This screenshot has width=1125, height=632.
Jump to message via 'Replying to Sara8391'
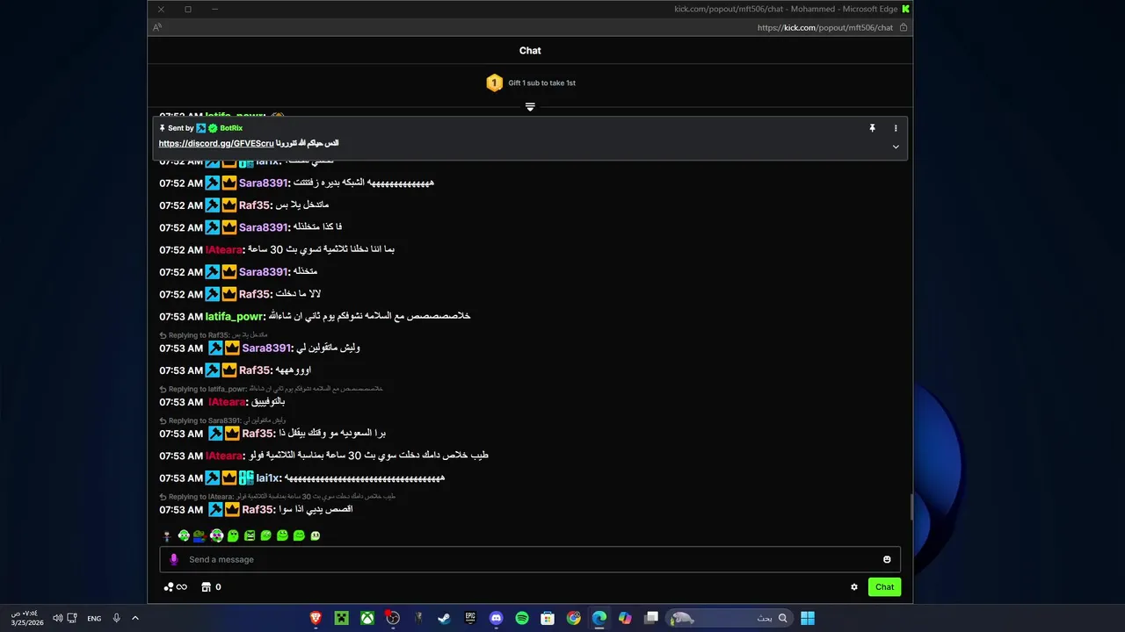tap(222, 420)
